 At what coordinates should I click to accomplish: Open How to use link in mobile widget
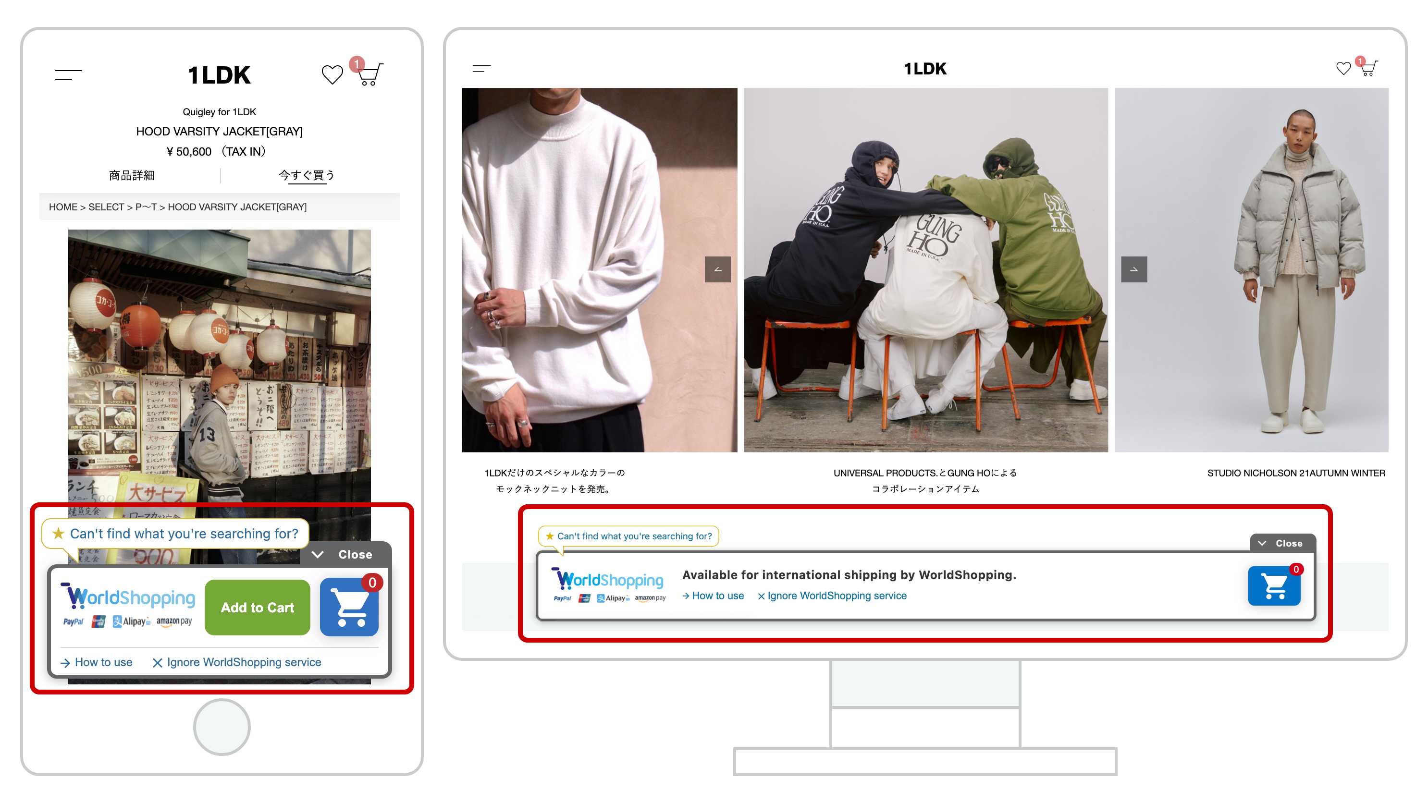tap(97, 662)
